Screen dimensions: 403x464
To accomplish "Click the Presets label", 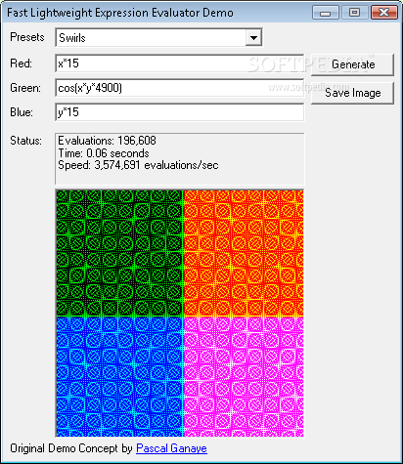I will 27,37.
